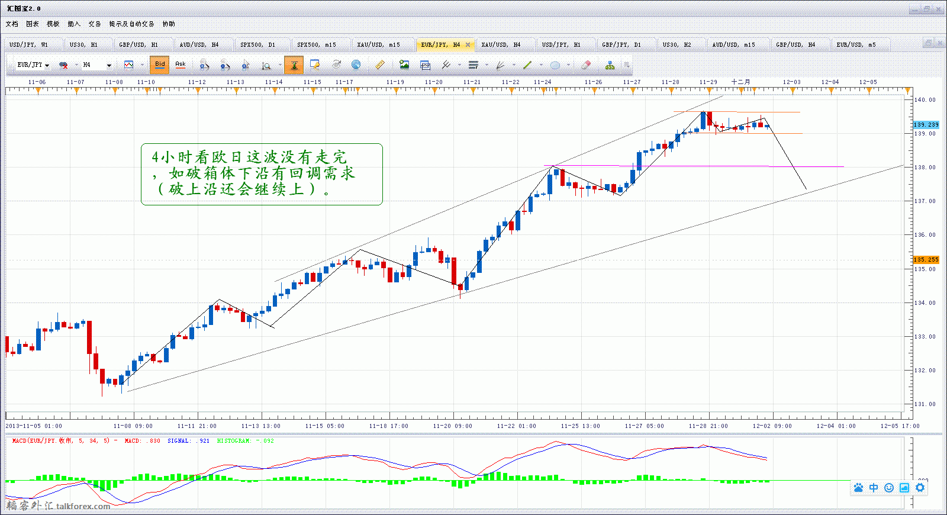
Task: Open the 文档 menu
Action: point(12,24)
